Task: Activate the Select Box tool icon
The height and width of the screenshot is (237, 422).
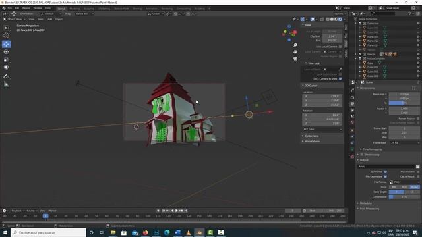Action: point(6,28)
